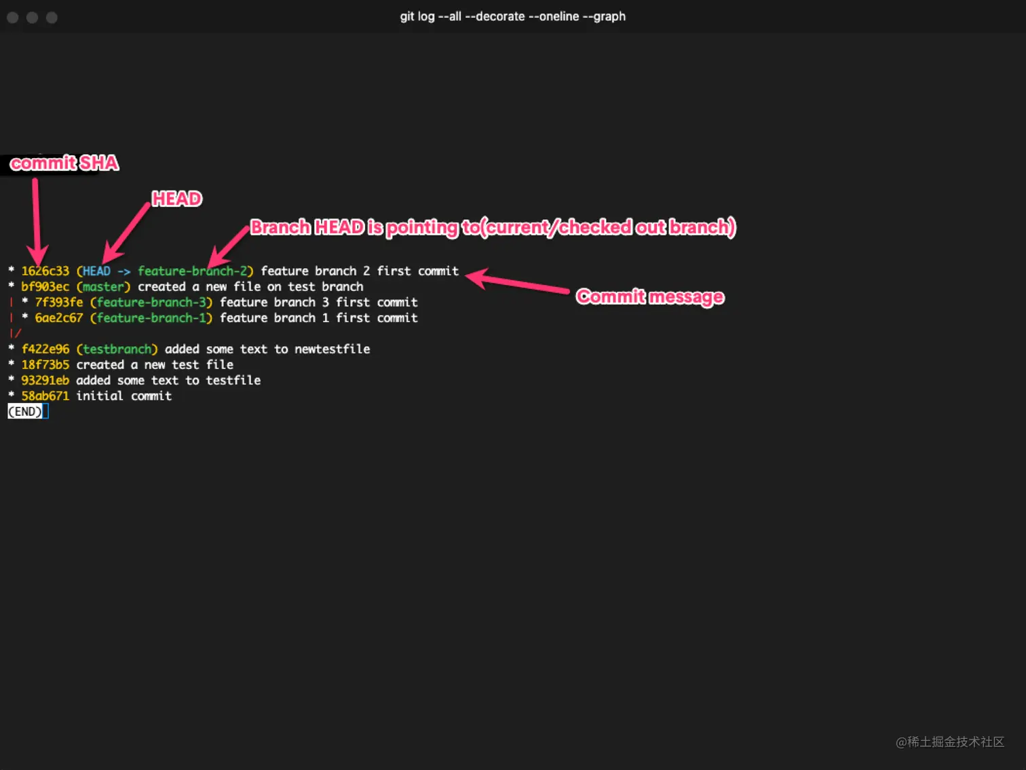Click 'added some text to newtestfile' message

point(267,349)
